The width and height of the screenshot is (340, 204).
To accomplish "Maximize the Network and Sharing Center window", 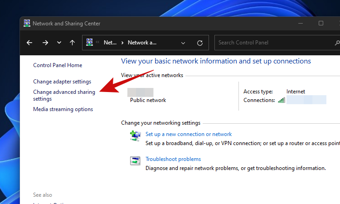I will point(321,23).
